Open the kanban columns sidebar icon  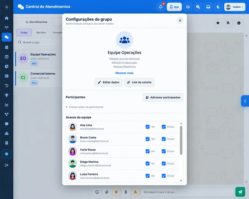[7, 57]
